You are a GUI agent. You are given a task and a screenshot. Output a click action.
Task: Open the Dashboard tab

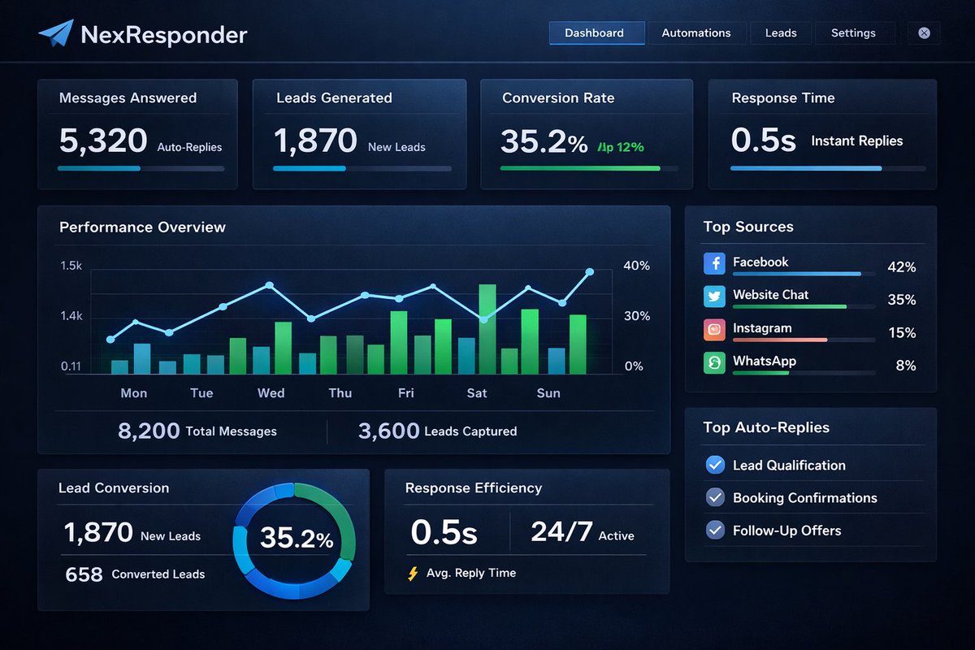[596, 33]
